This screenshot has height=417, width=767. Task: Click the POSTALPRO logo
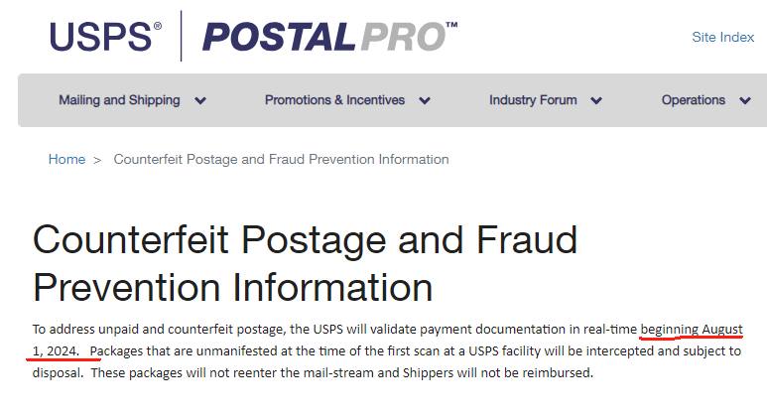[x=329, y=37]
